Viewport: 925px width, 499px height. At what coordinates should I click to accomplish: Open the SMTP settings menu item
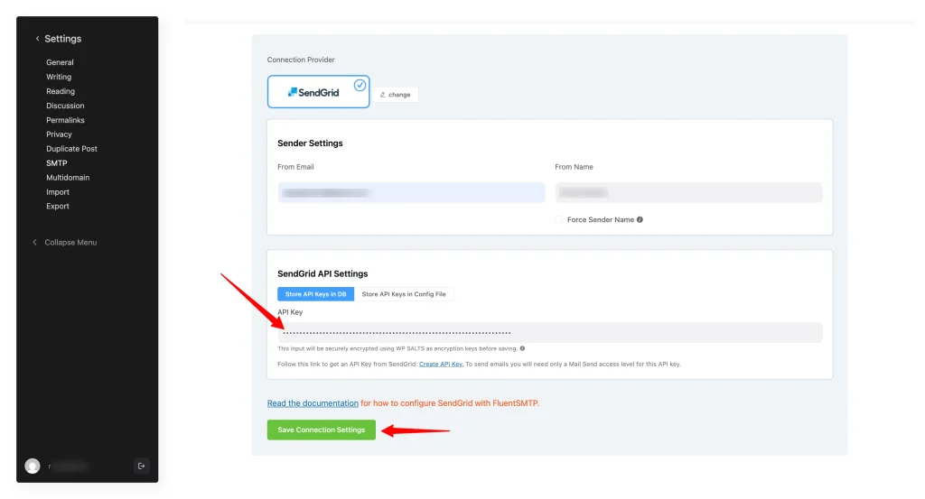57,163
